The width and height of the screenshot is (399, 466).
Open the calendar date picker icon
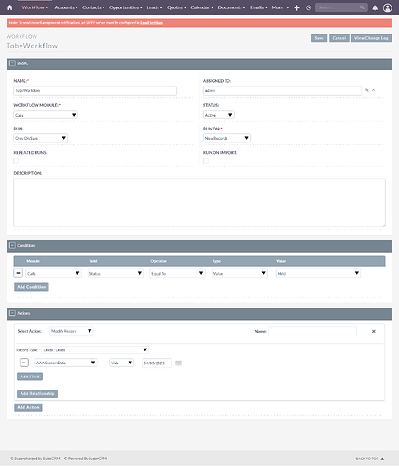pos(178,363)
